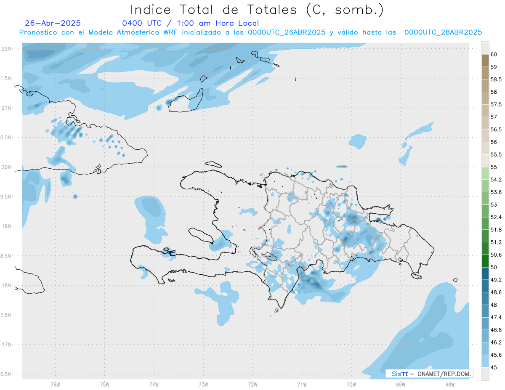Click the '76W' longitude label

click(55, 384)
